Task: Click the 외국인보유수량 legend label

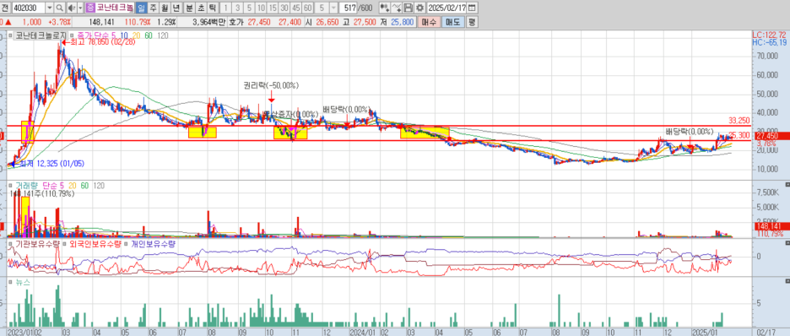Action: pos(95,244)
